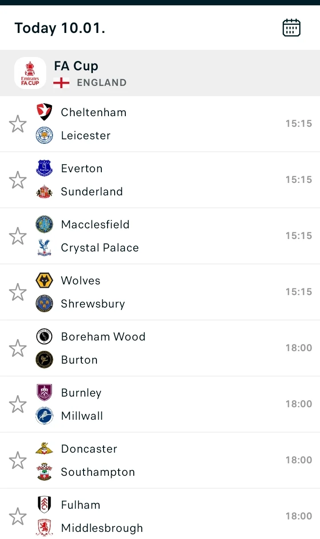This screenshot has height=539, width=320.
Task: Click the Cheltenham club crest
Action: pos(44,112)
